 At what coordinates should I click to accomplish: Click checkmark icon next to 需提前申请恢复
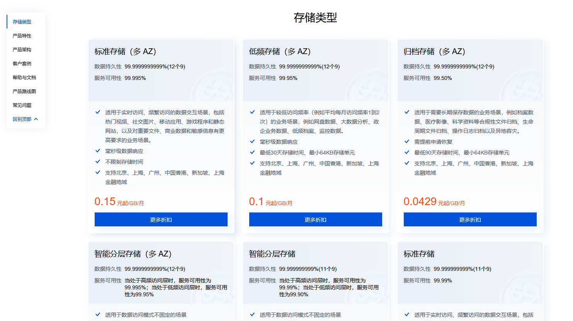click(x=407, y=141)
